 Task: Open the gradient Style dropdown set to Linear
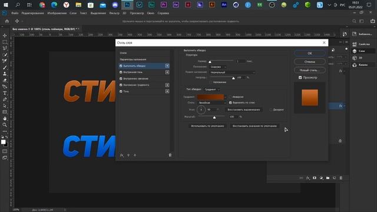click(x=212, y=102)
